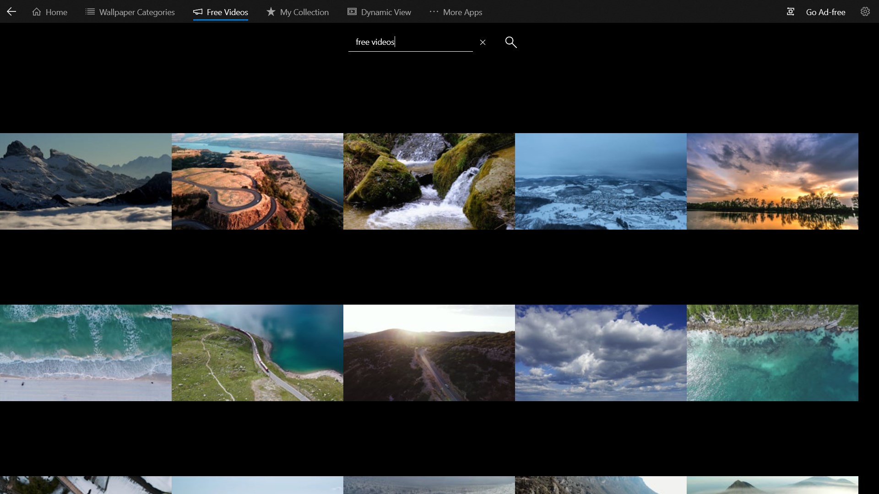Open Wallpaper Categories tab
Screen dimensions: 879x494
click(x=130, y=12)
